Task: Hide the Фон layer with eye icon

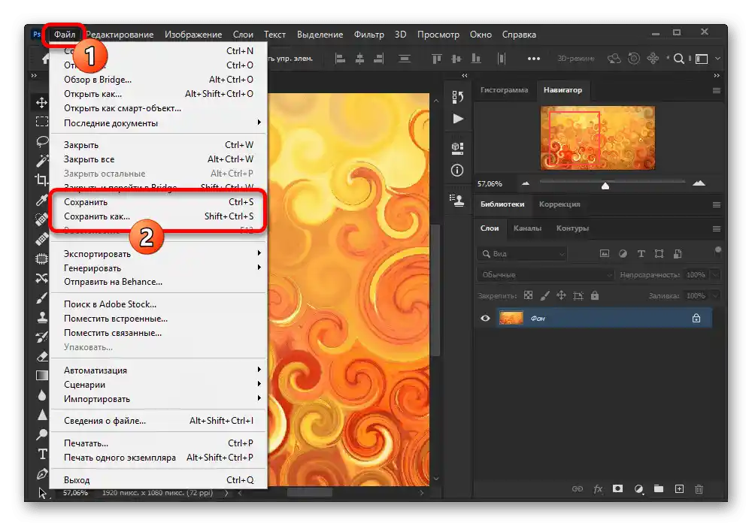Action: tap(485, 318)
